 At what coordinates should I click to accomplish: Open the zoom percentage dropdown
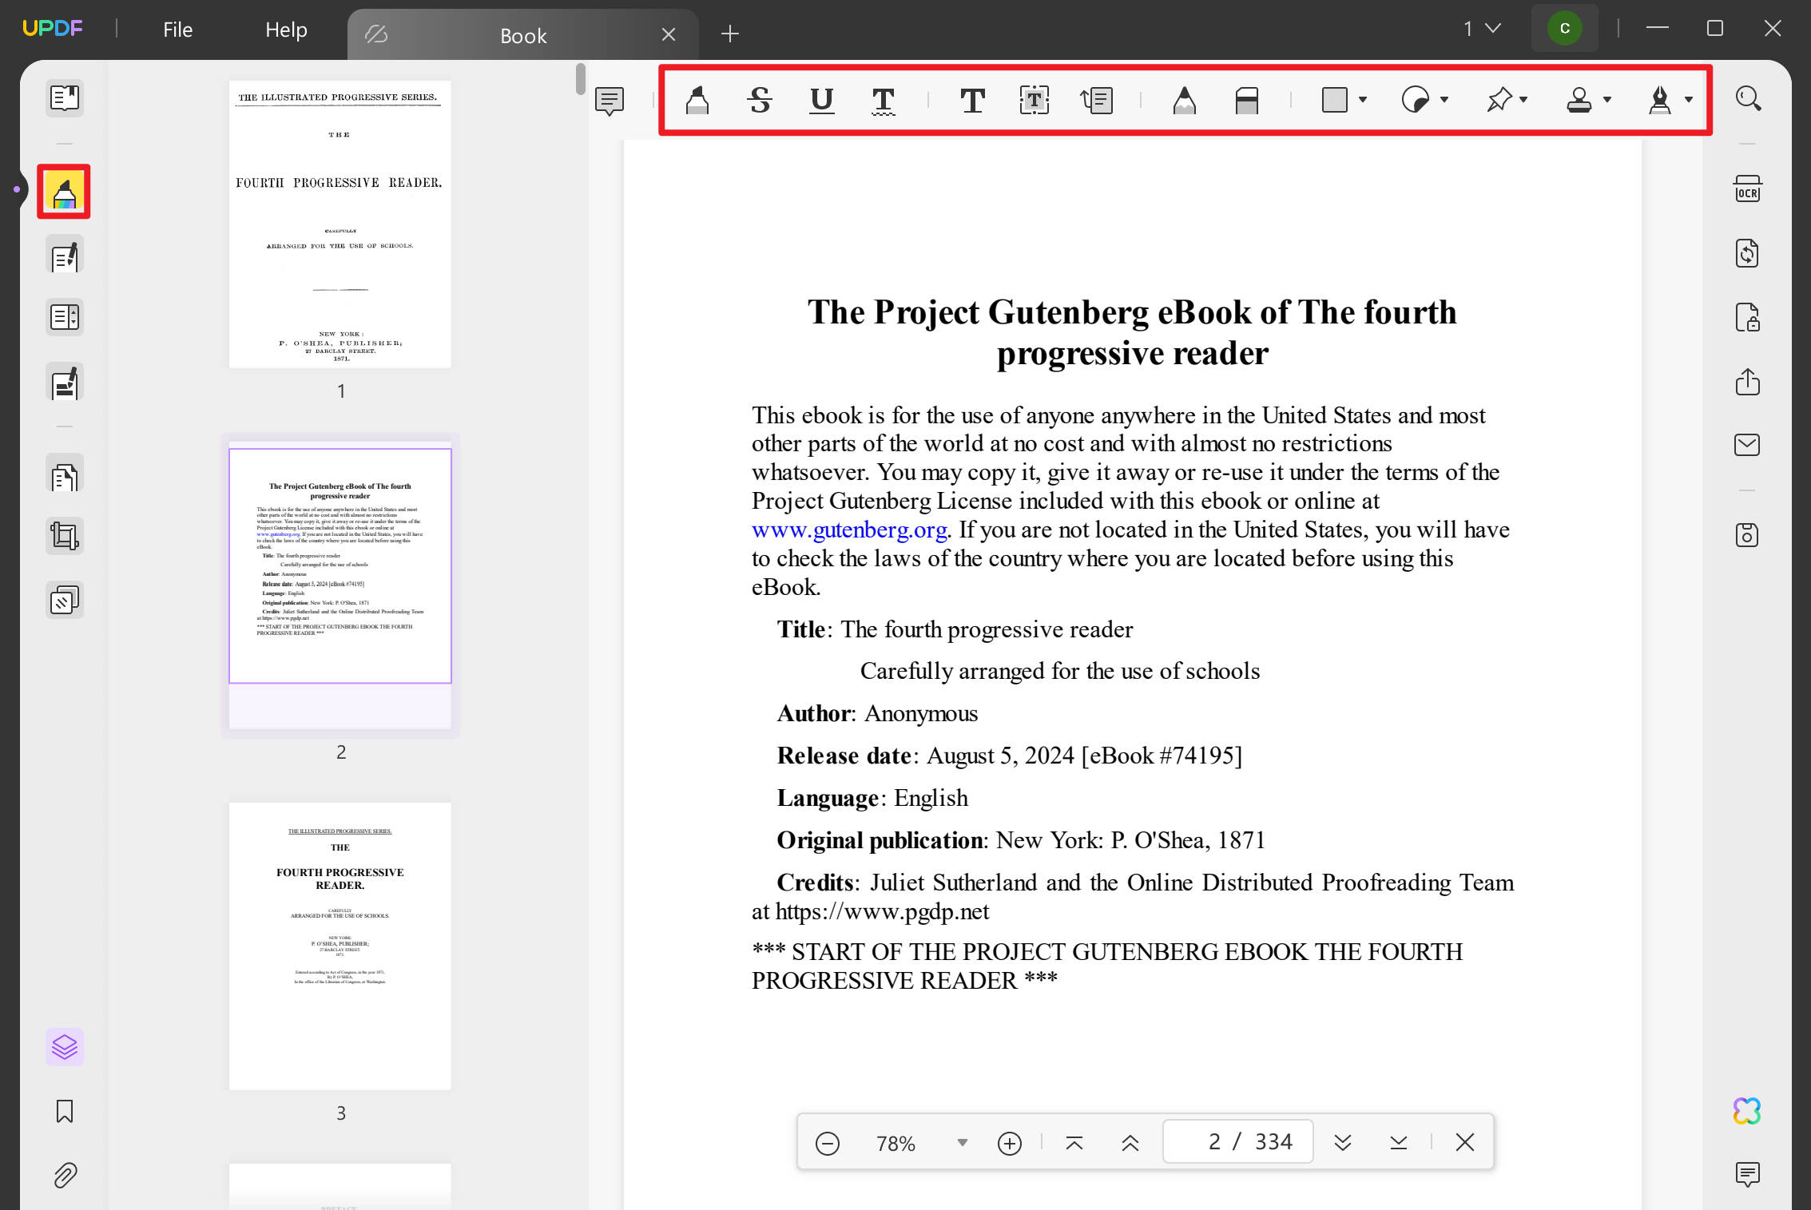[963, 1142]
